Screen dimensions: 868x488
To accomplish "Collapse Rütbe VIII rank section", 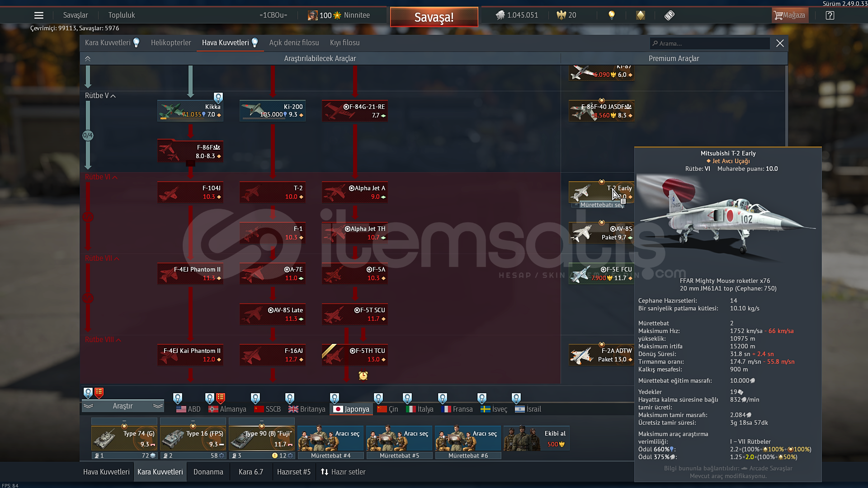I will pyautogui.click(x=103, y=340).
